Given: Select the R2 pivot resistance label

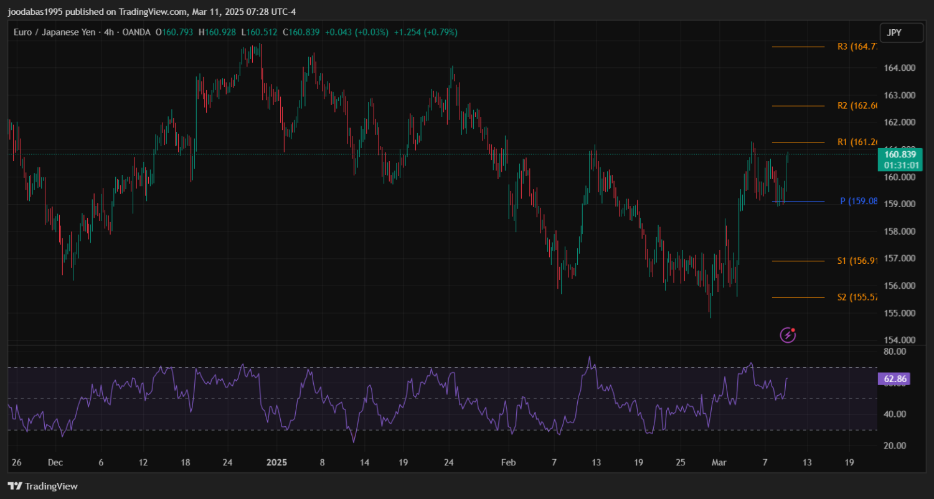Looking at the screenshot, I should click(x=857, y=106).
